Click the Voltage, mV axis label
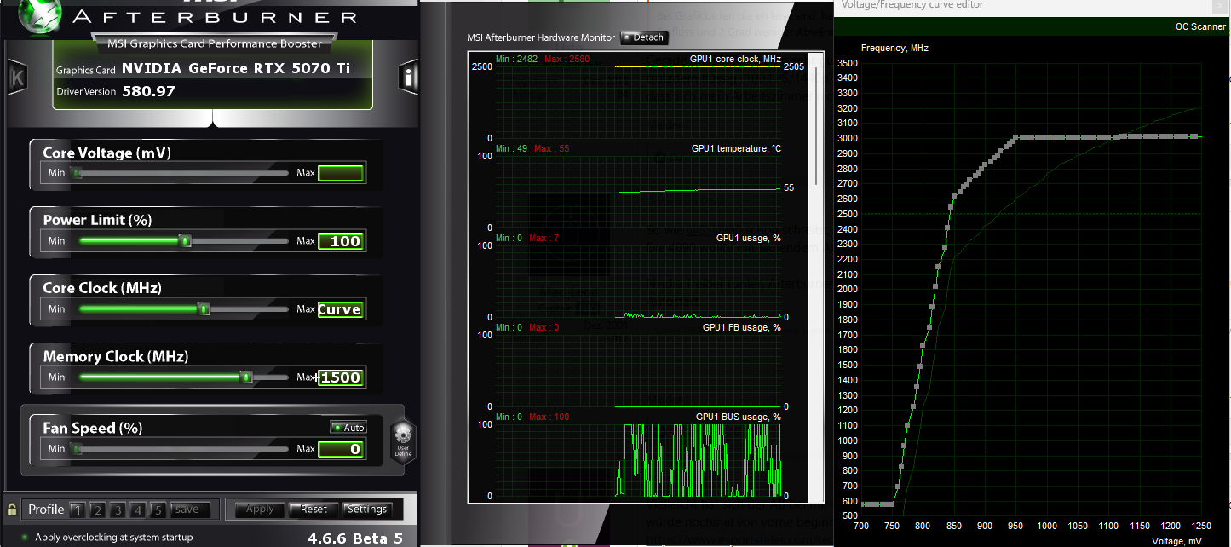 tap(1176, 541)
